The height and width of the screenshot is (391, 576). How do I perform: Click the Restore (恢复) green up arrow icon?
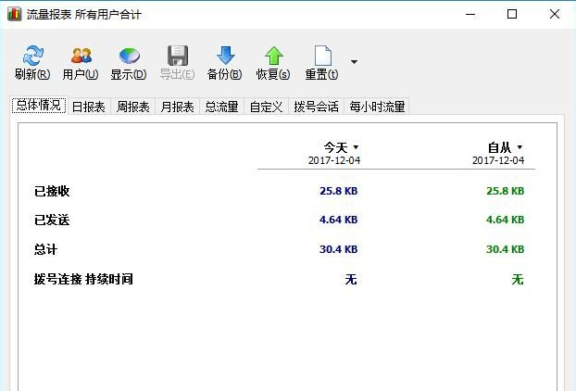[x=274, y=56]
